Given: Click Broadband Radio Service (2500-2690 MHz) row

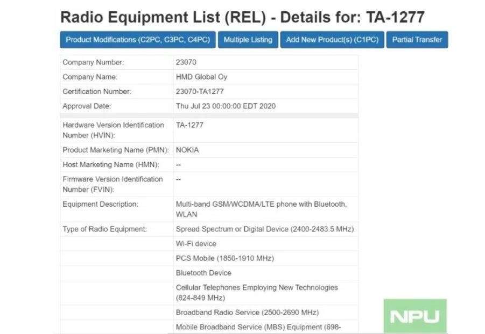Looking at the screenshot, I should pos(247,312).
